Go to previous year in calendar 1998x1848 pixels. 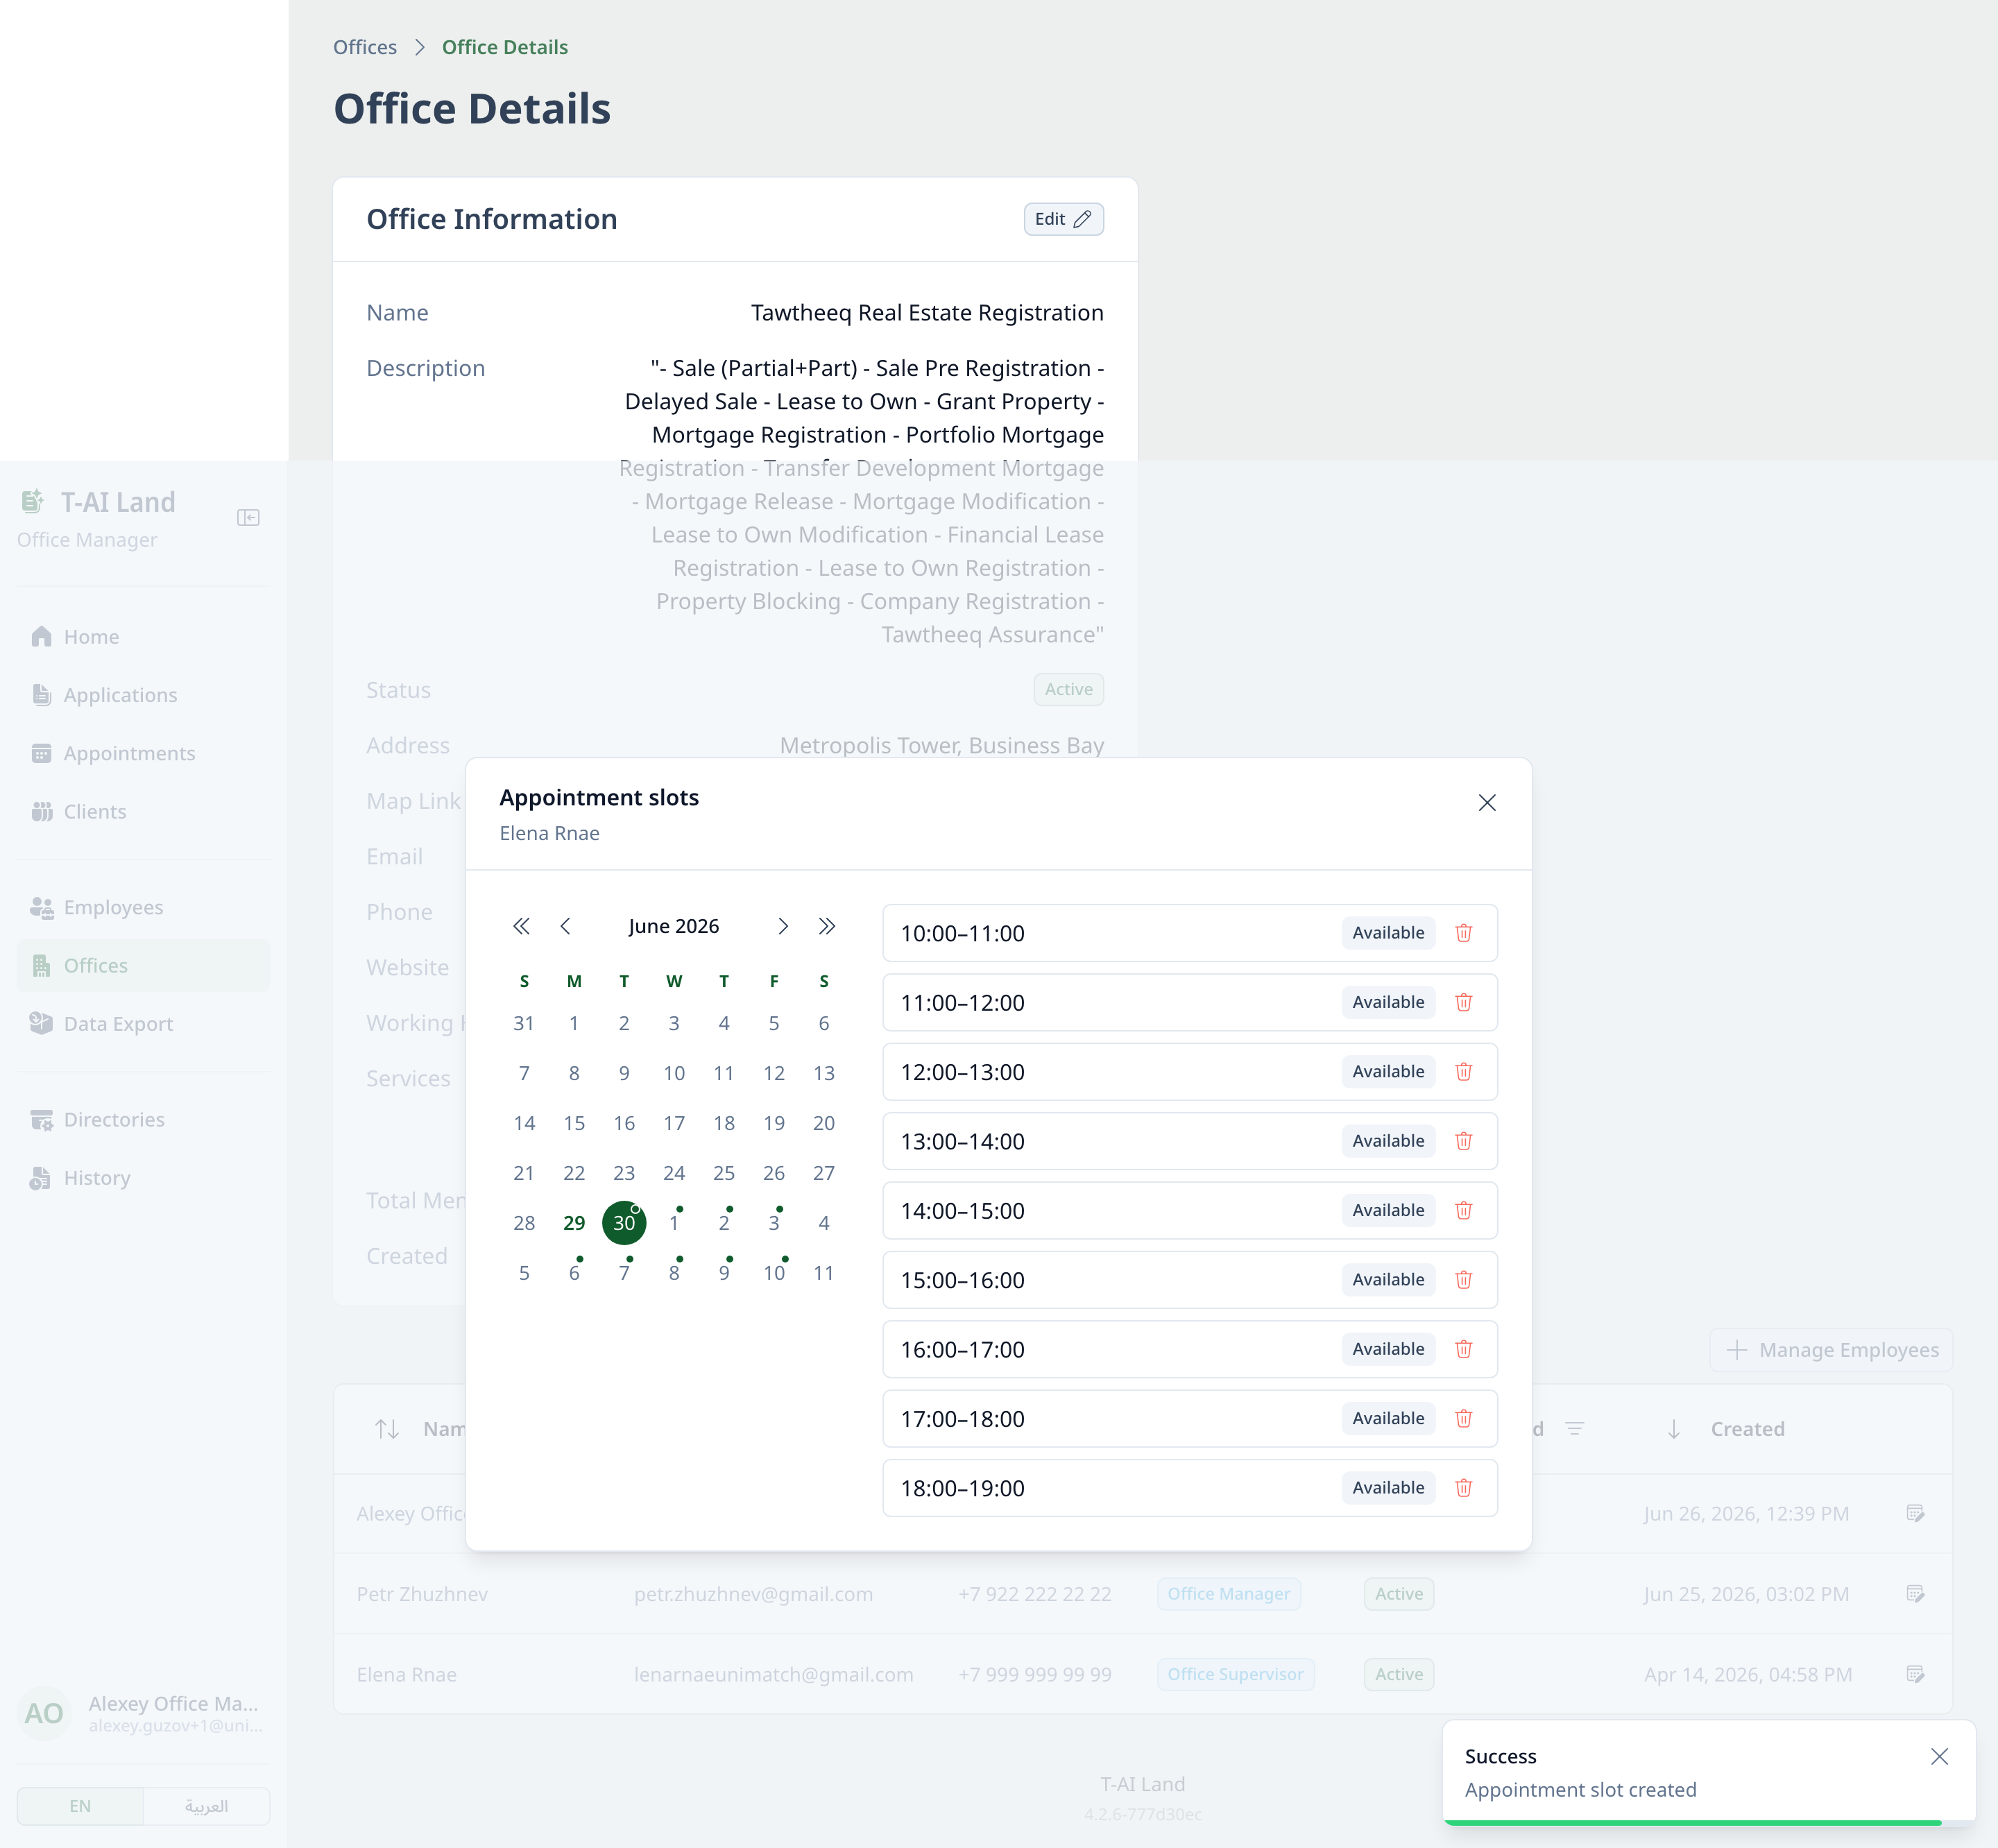tap(521, 926)
